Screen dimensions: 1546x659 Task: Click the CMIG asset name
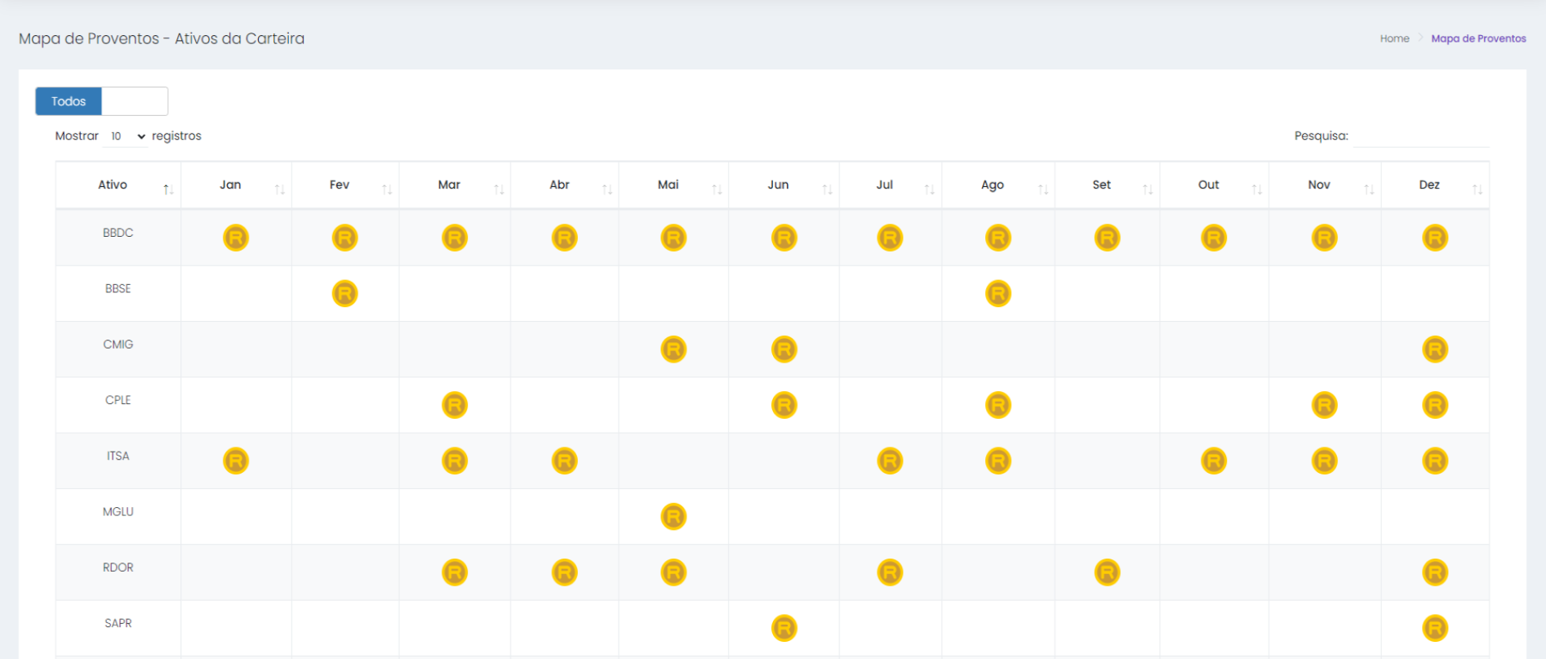(118, 345)
